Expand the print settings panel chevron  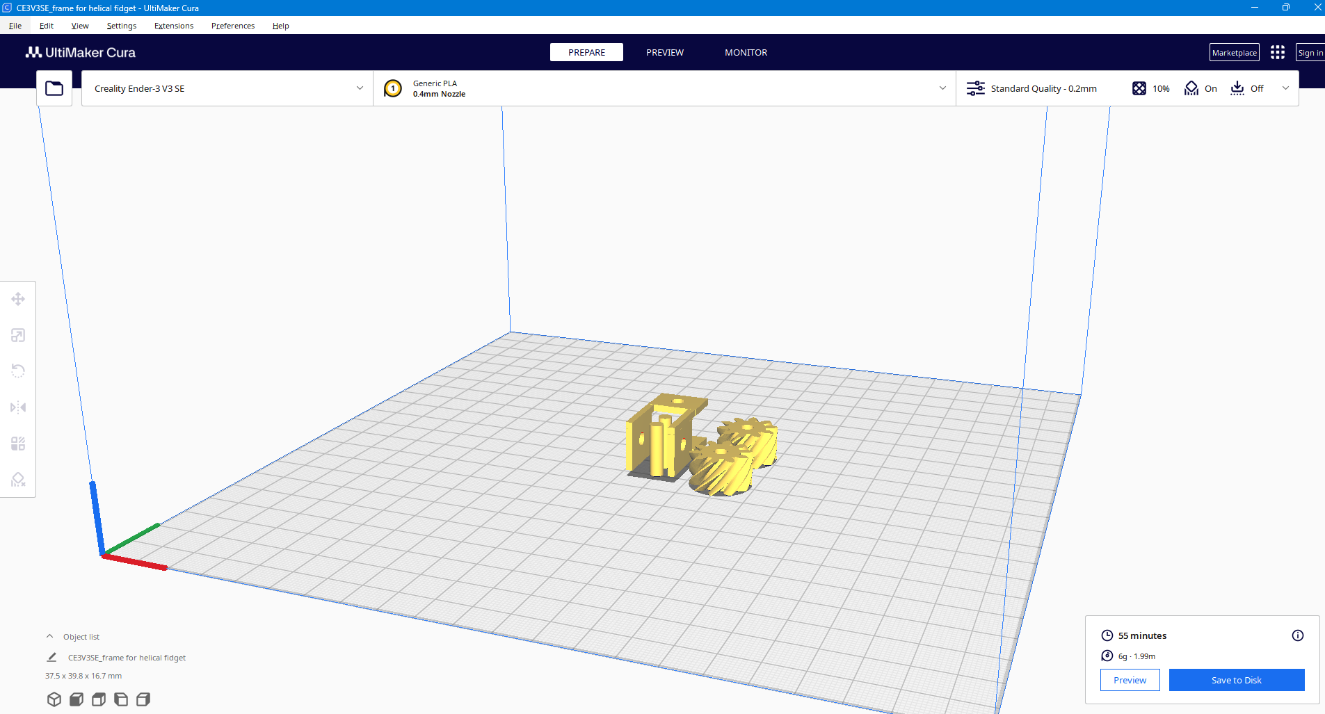point(1285,88)
